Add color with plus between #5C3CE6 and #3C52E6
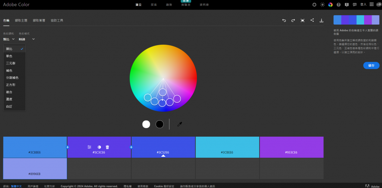 (131, 147)
